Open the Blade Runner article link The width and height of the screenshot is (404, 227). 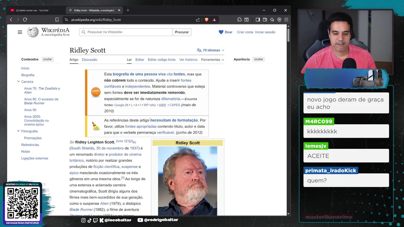pos(81,209)
